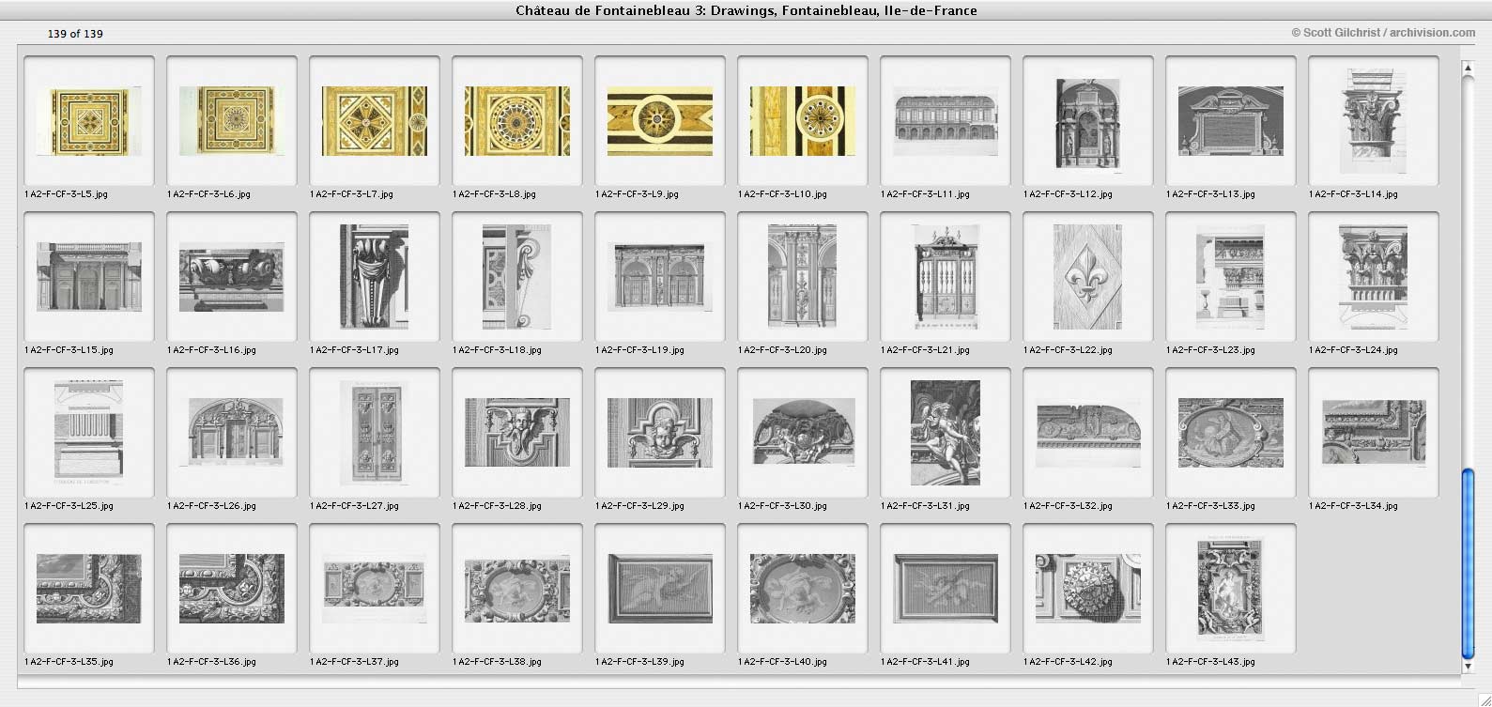Open cherub face thumbnail 1A2-F-CF-3-L29.jpg

point(660,434)
